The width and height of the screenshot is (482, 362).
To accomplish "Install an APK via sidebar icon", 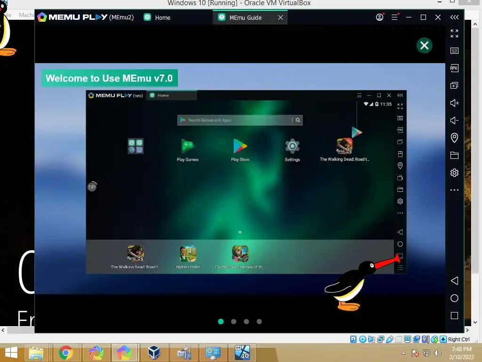I will [454, 68].
